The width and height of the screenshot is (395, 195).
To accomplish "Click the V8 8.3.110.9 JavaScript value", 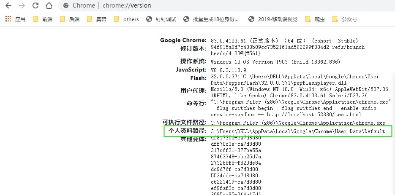I will 229,70.
